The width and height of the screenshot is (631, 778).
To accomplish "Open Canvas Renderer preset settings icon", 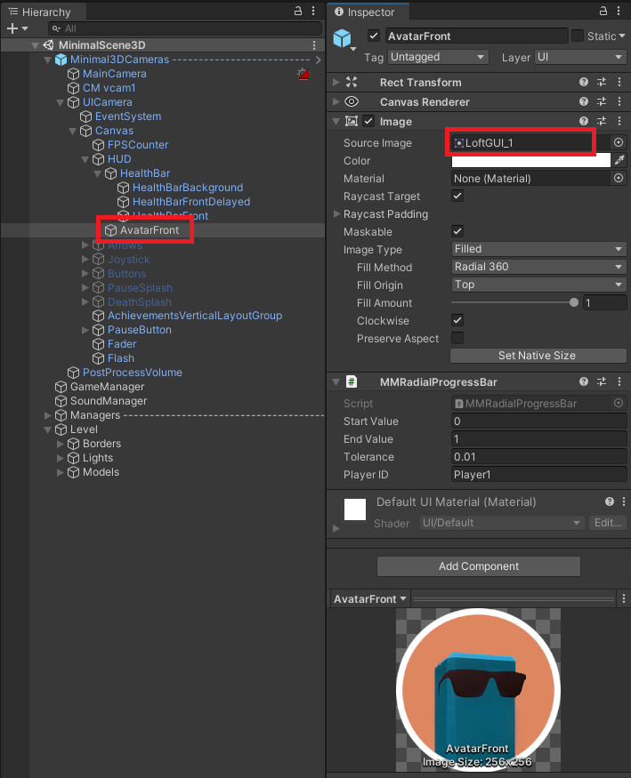I will point(602,101).
